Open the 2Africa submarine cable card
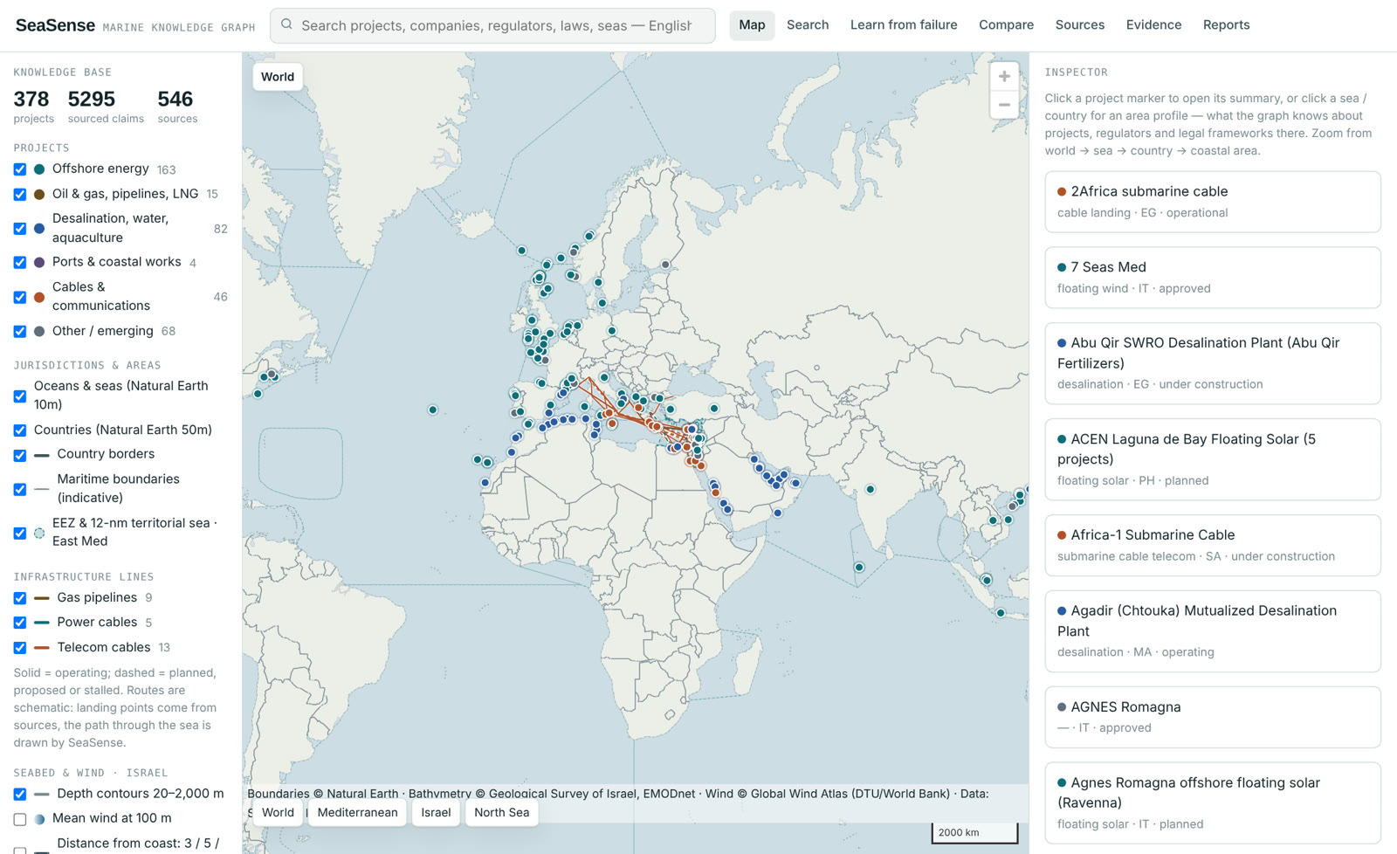 [x=1213, y=202]
